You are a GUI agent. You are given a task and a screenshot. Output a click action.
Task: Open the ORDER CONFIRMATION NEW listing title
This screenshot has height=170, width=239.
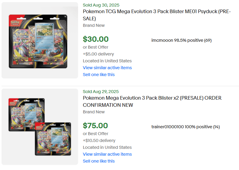[152, 101]
